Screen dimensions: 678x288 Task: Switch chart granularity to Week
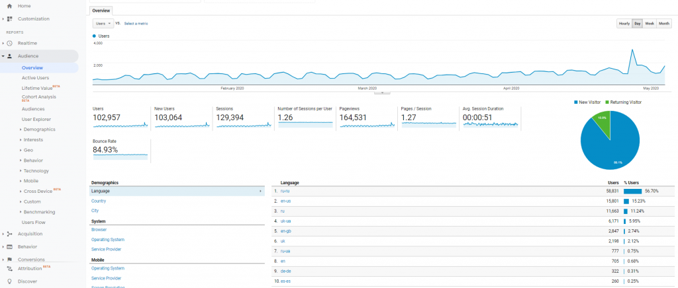pos(650,24)
